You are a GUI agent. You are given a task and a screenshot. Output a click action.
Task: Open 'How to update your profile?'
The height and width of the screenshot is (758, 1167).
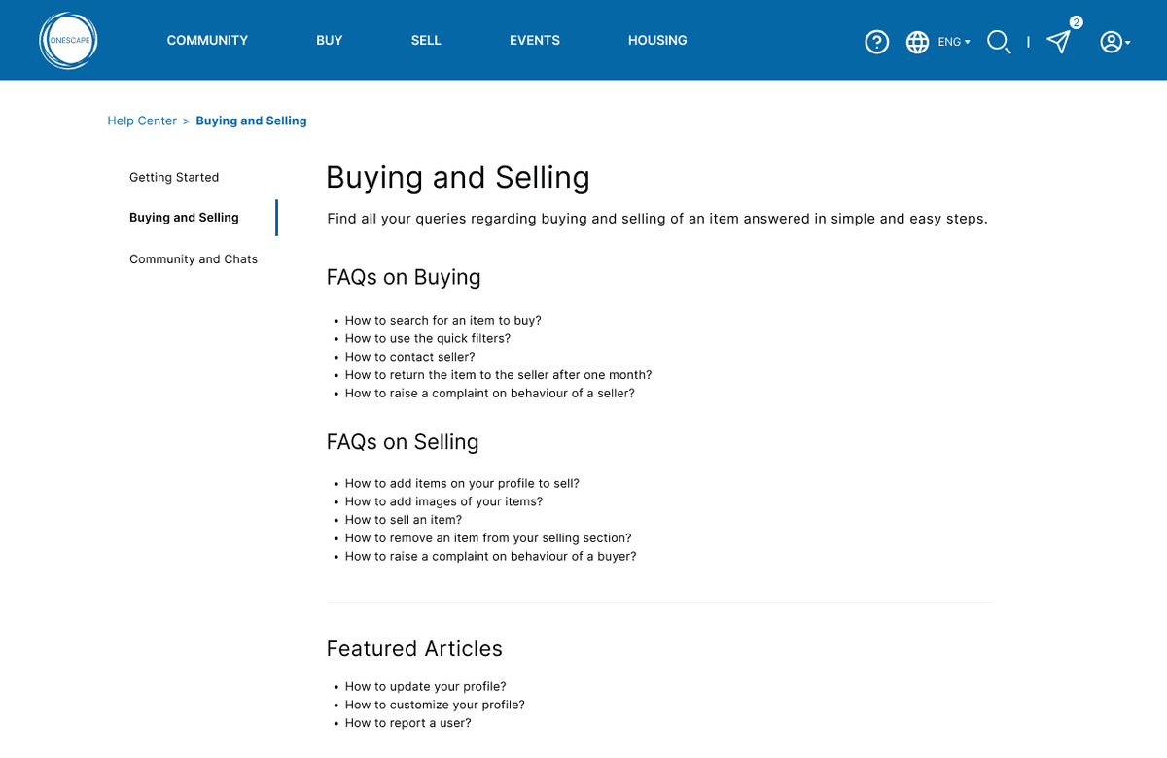tap(425, 686)
